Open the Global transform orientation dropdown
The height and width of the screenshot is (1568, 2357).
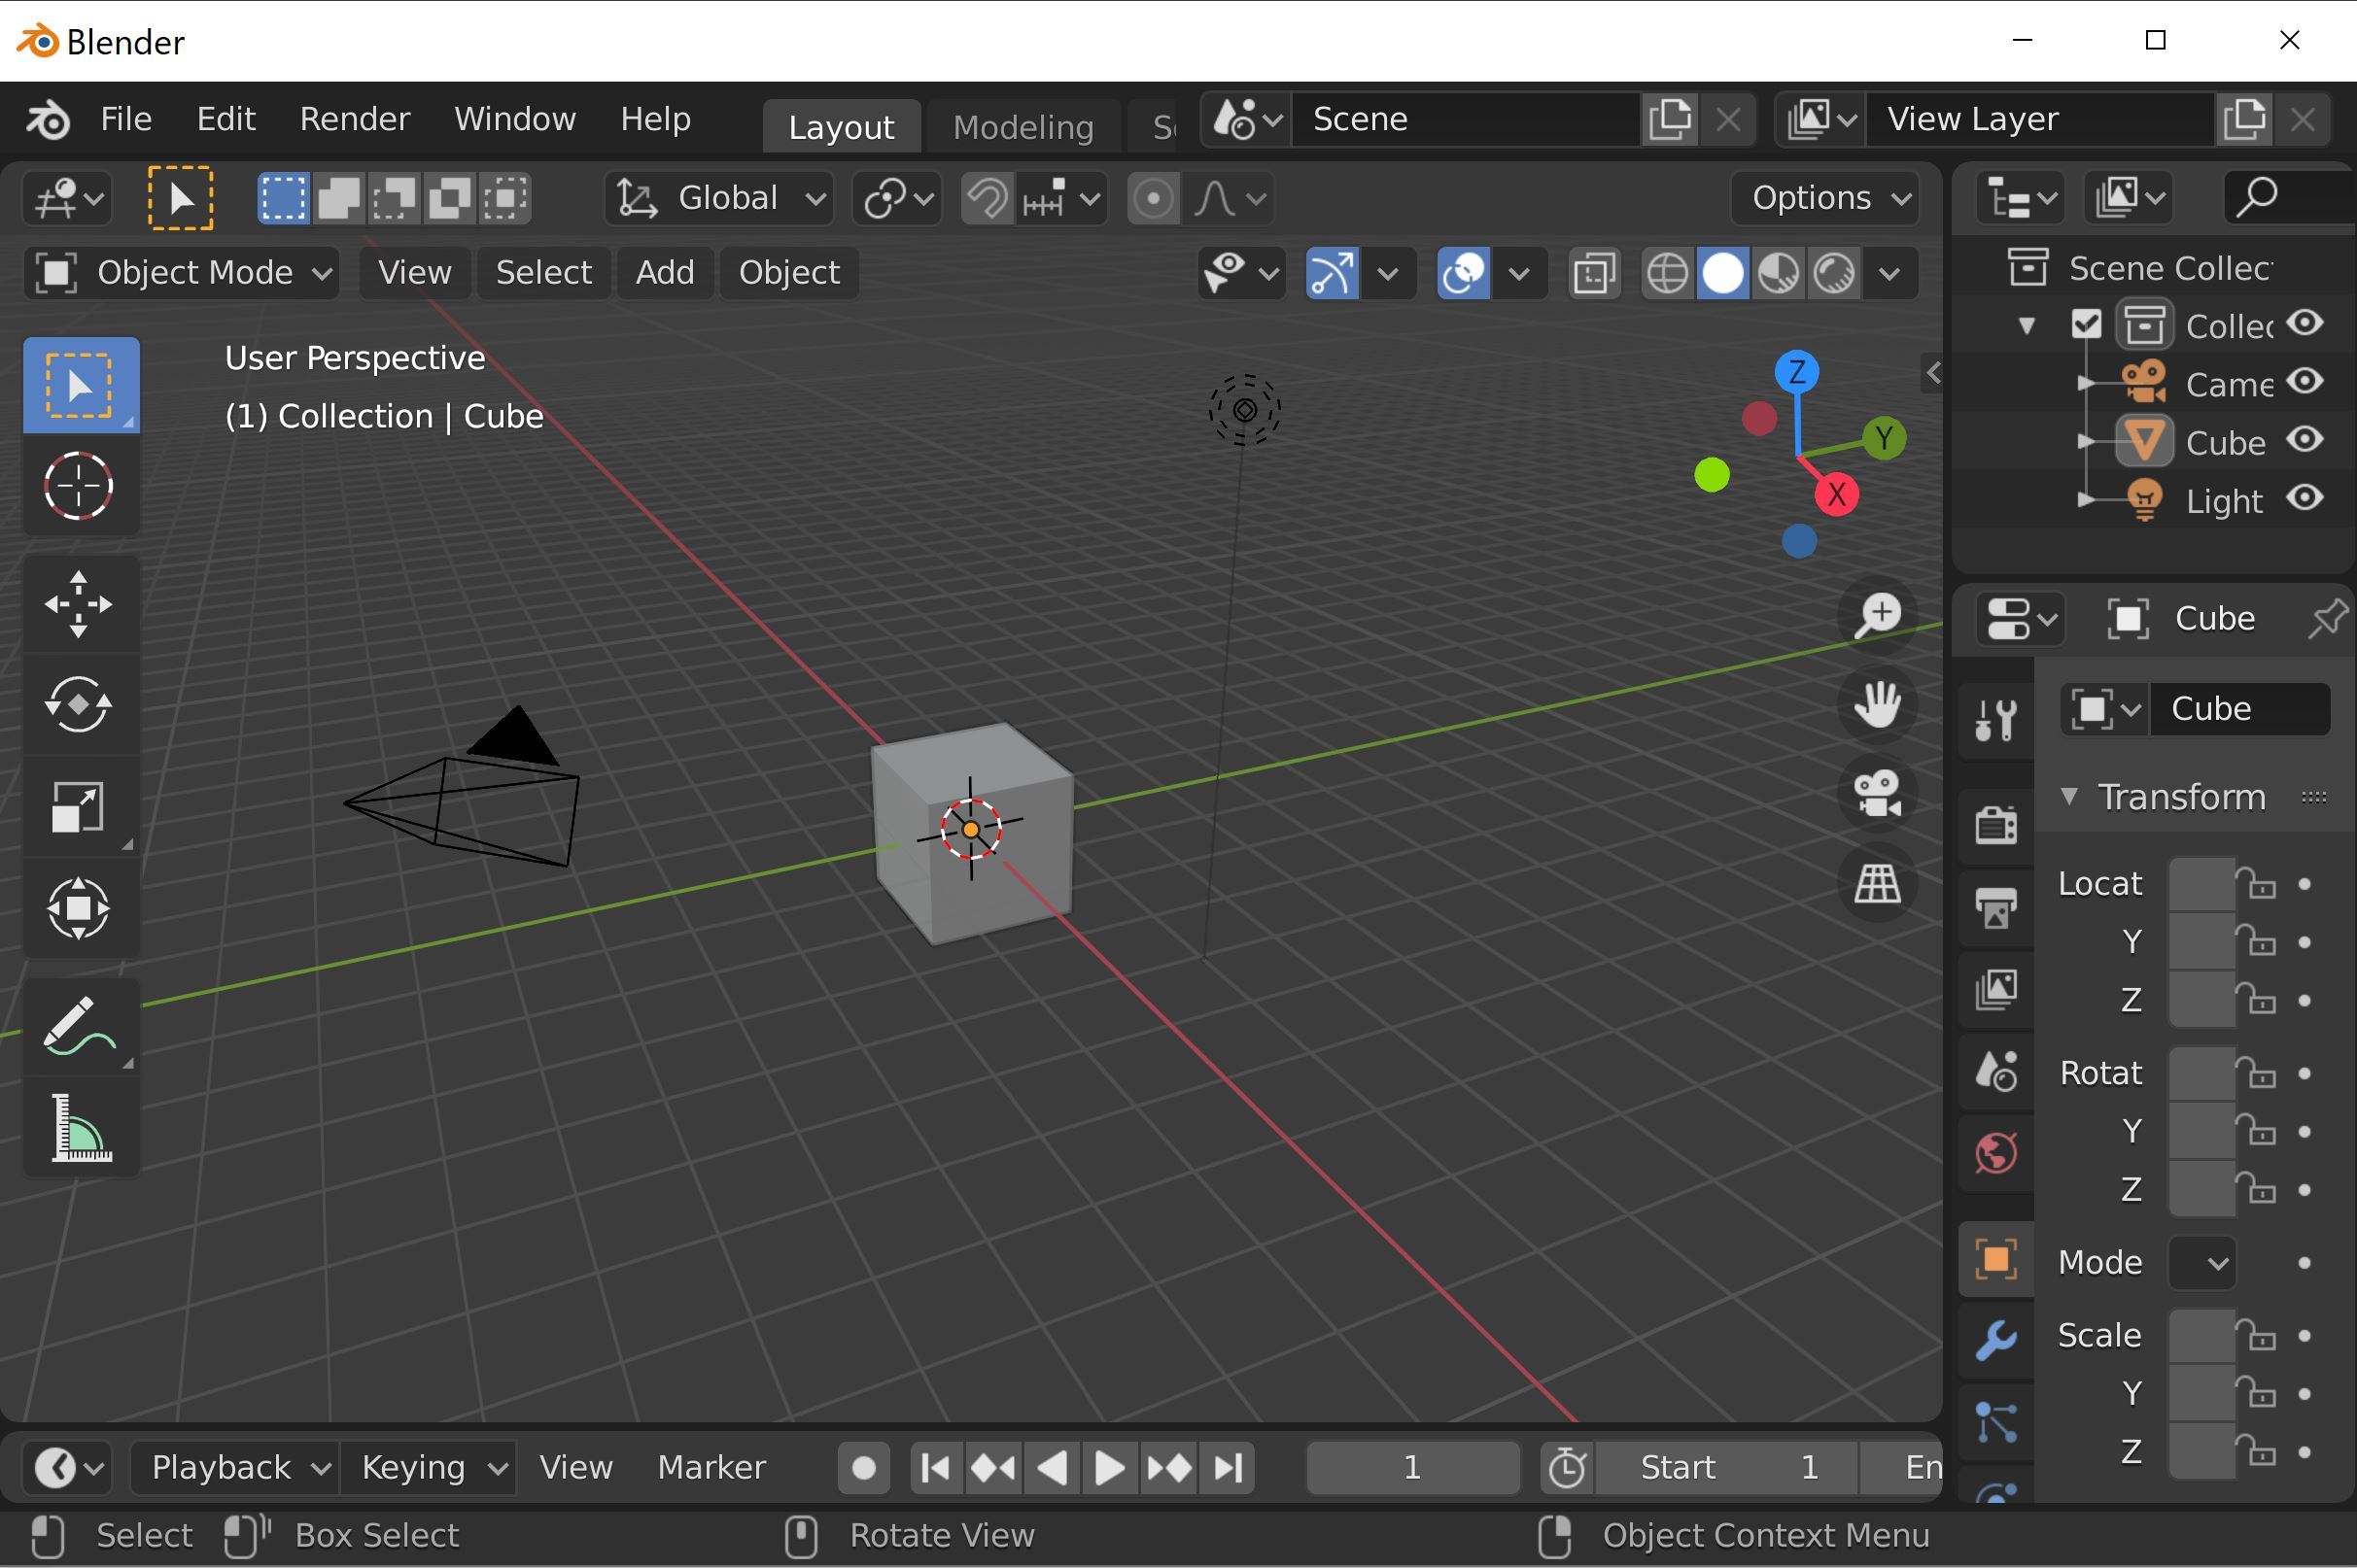coord(720,198)
